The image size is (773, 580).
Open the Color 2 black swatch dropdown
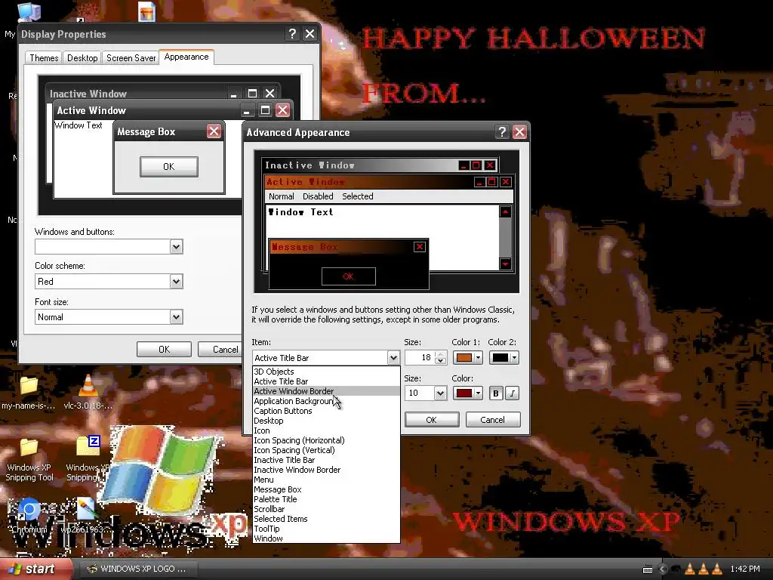tap(504, 357)
